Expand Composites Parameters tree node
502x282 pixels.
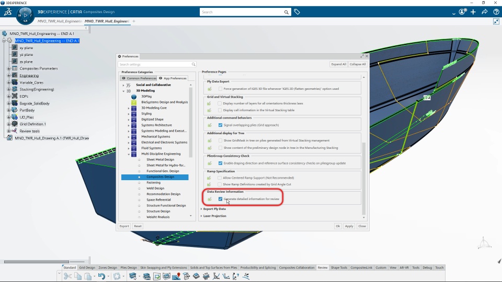pyautogui.click(x=9, y=68)
